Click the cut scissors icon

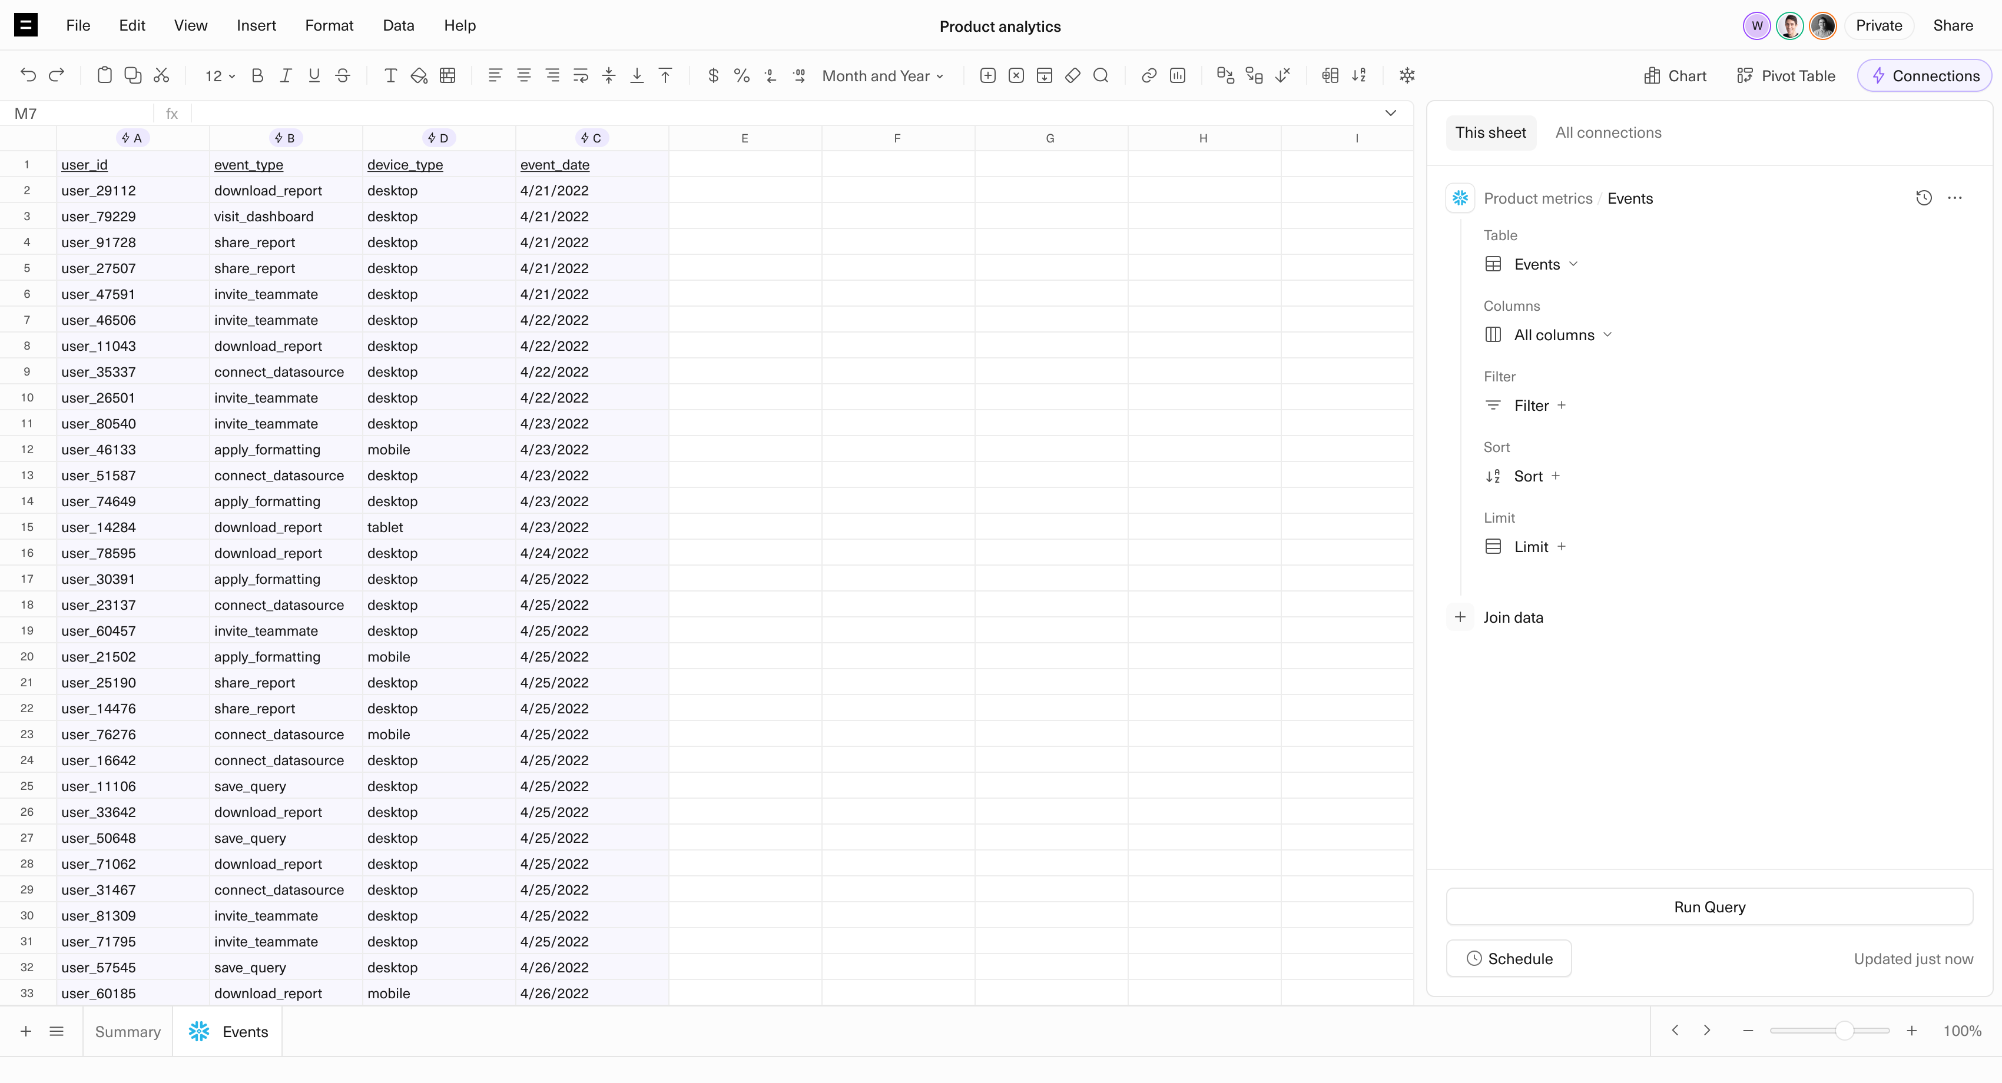coord(161,75)
